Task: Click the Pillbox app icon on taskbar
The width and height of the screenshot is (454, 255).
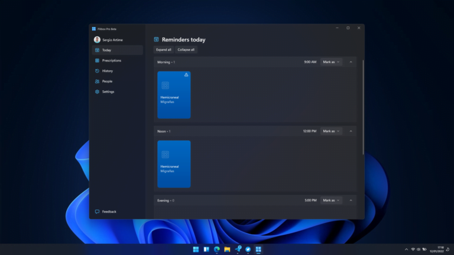Action: point(258,249)
